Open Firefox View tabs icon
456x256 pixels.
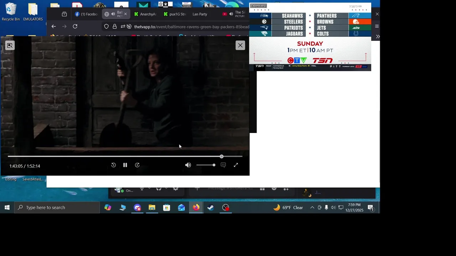(64, 14)
